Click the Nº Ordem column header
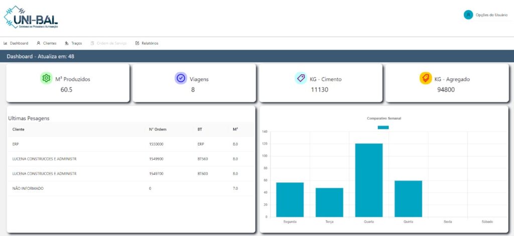The width and height of the screenshot is (514, 236). 158,130
